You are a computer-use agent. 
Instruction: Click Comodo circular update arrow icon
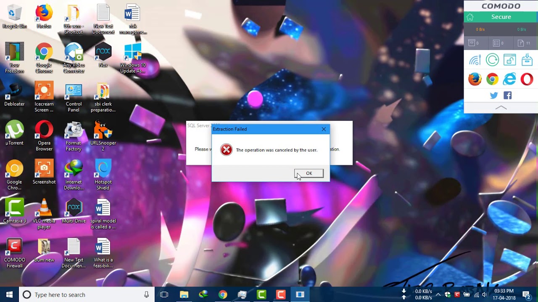pos(492,60)
